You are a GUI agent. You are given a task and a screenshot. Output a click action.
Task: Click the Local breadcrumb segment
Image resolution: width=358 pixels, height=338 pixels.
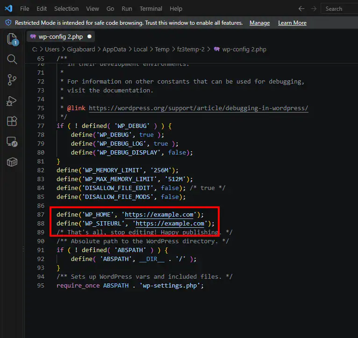pyautogui.click(x=140, y=49)
